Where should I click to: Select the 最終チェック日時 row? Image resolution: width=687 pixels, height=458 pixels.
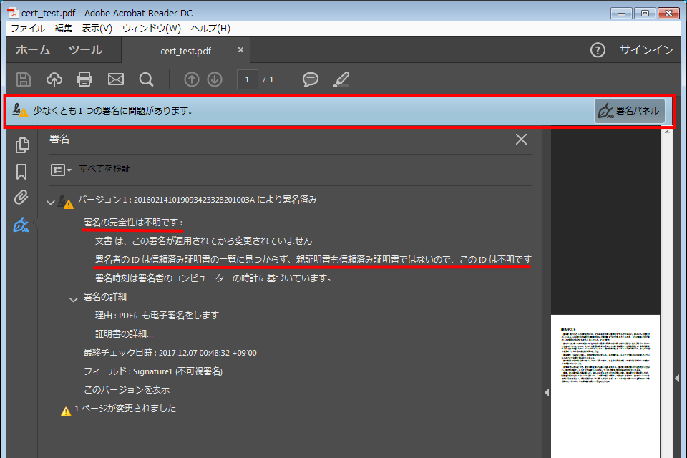pyautogui.click(x=171, y=352)
